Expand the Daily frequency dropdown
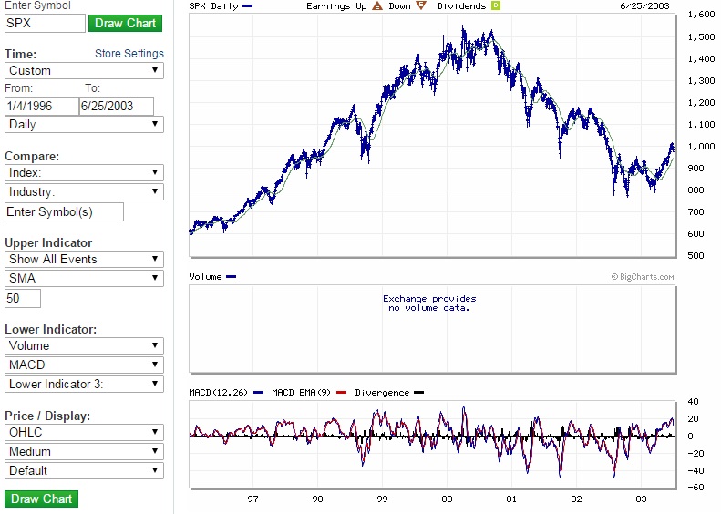 (84, 124)
